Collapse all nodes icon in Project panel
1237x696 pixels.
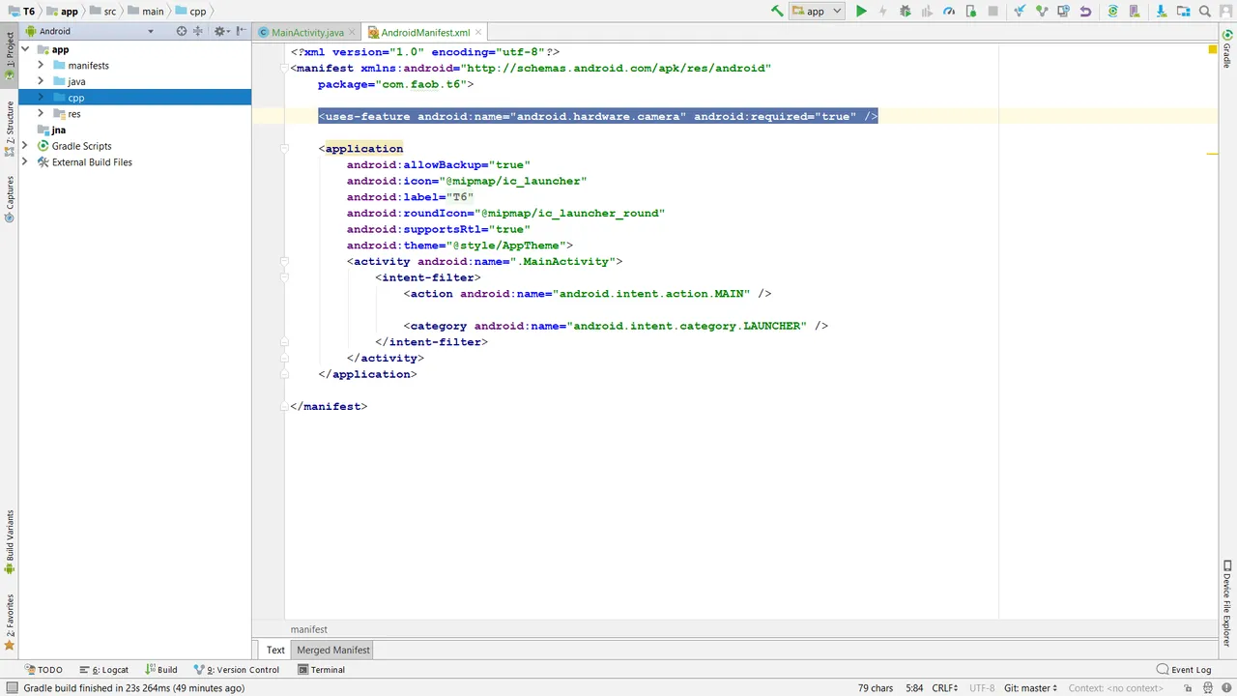pyautogui.click(x=197, y=31)
